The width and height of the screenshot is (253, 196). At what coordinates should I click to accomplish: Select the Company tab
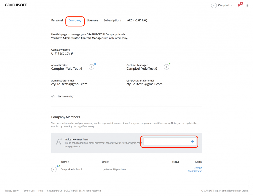[x=75, y=20]
